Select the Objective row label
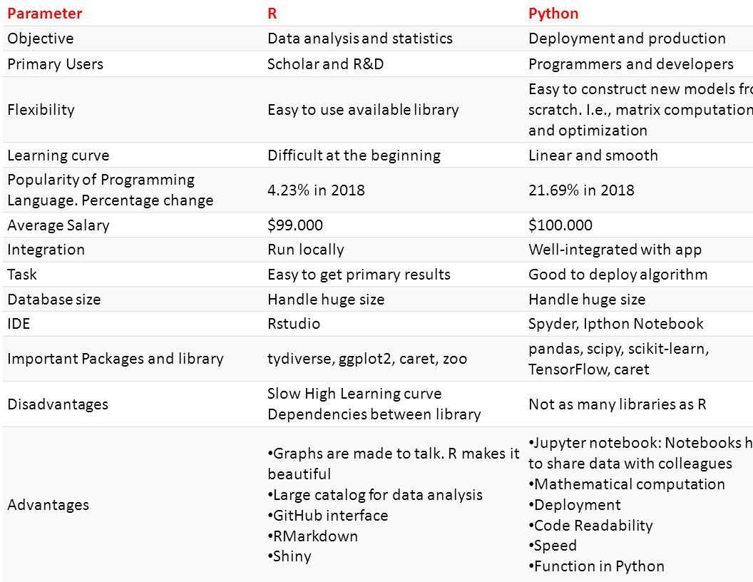753x582 pixels. coord(41,39)
